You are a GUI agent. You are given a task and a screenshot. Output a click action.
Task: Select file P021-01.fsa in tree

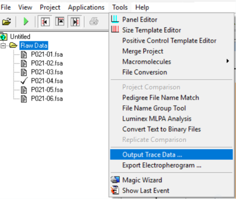click(x=47, y=54)
